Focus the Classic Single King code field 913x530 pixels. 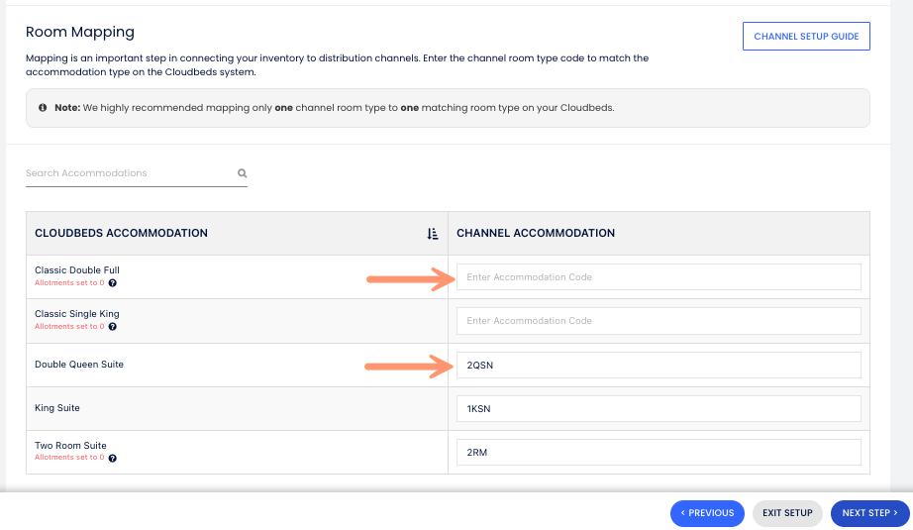tap(658, 321)
